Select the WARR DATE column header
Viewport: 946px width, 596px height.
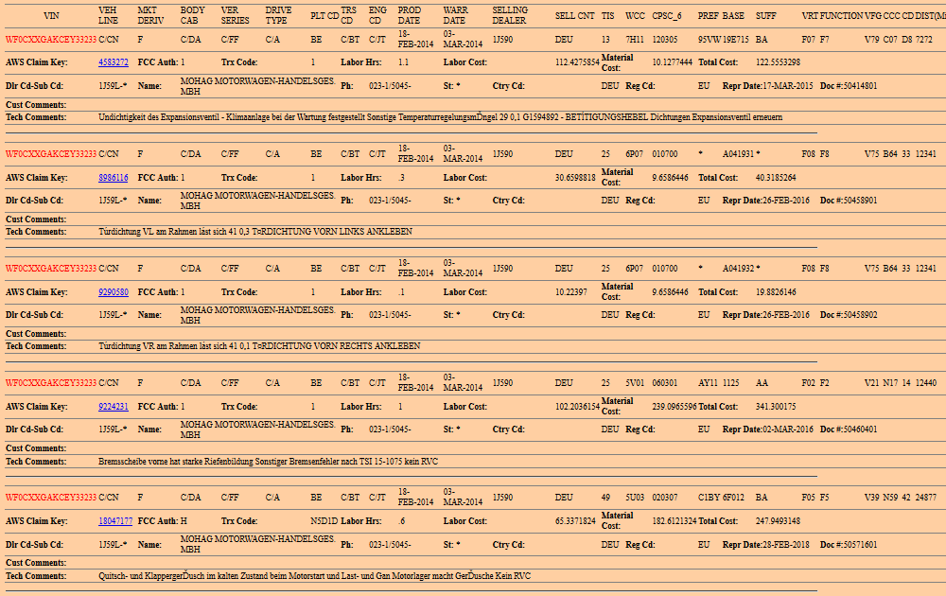pos(455,16)
